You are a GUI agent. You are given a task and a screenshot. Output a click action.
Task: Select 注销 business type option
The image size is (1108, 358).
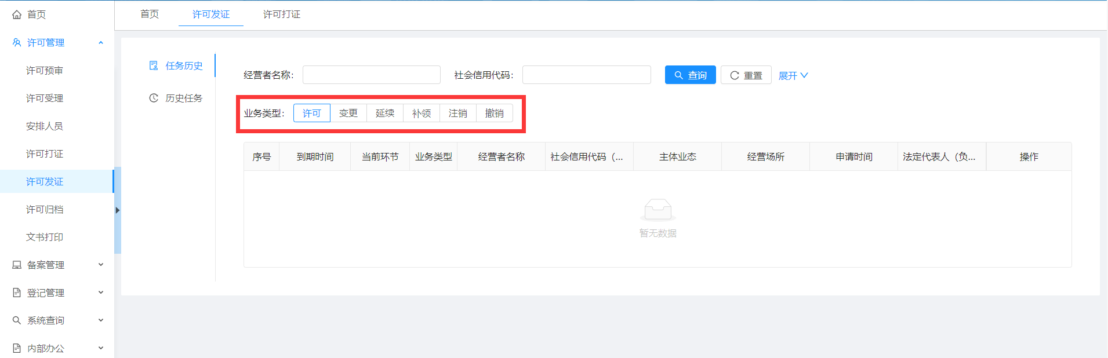click(x=458, y=113)
